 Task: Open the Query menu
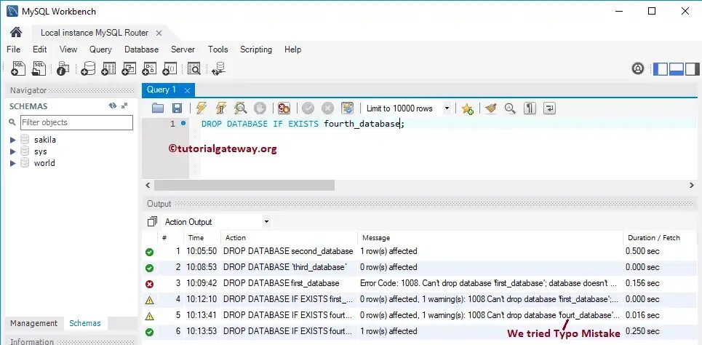[100, 49]
